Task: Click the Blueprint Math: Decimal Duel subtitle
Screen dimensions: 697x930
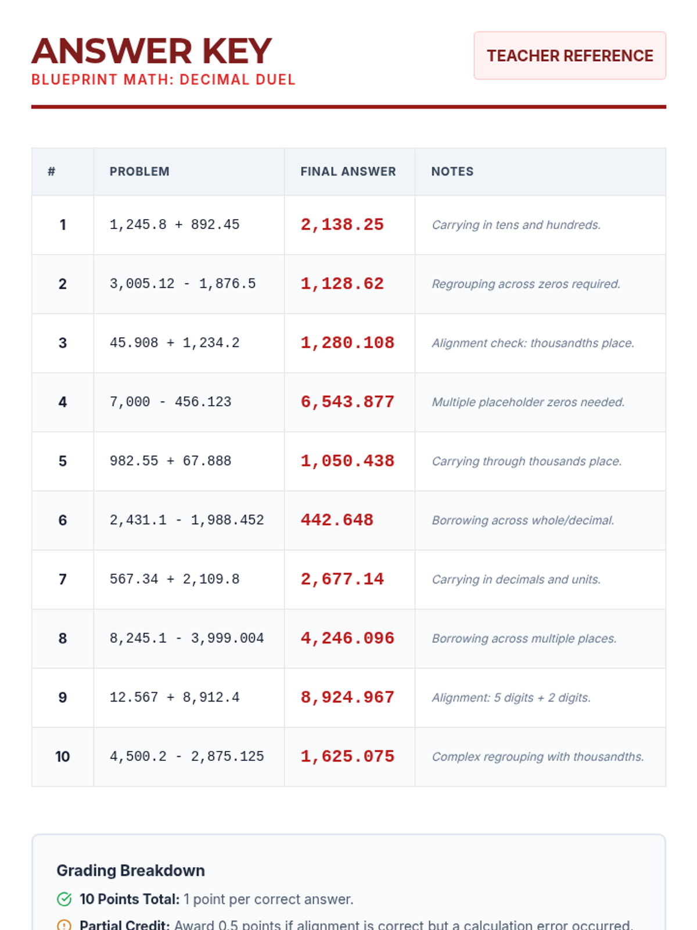Action: (163, 80)
